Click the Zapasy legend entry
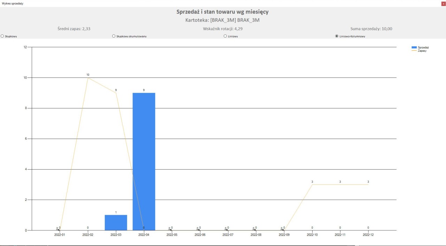The height and width of the screenshot is (246, 446). click(422, 51)
